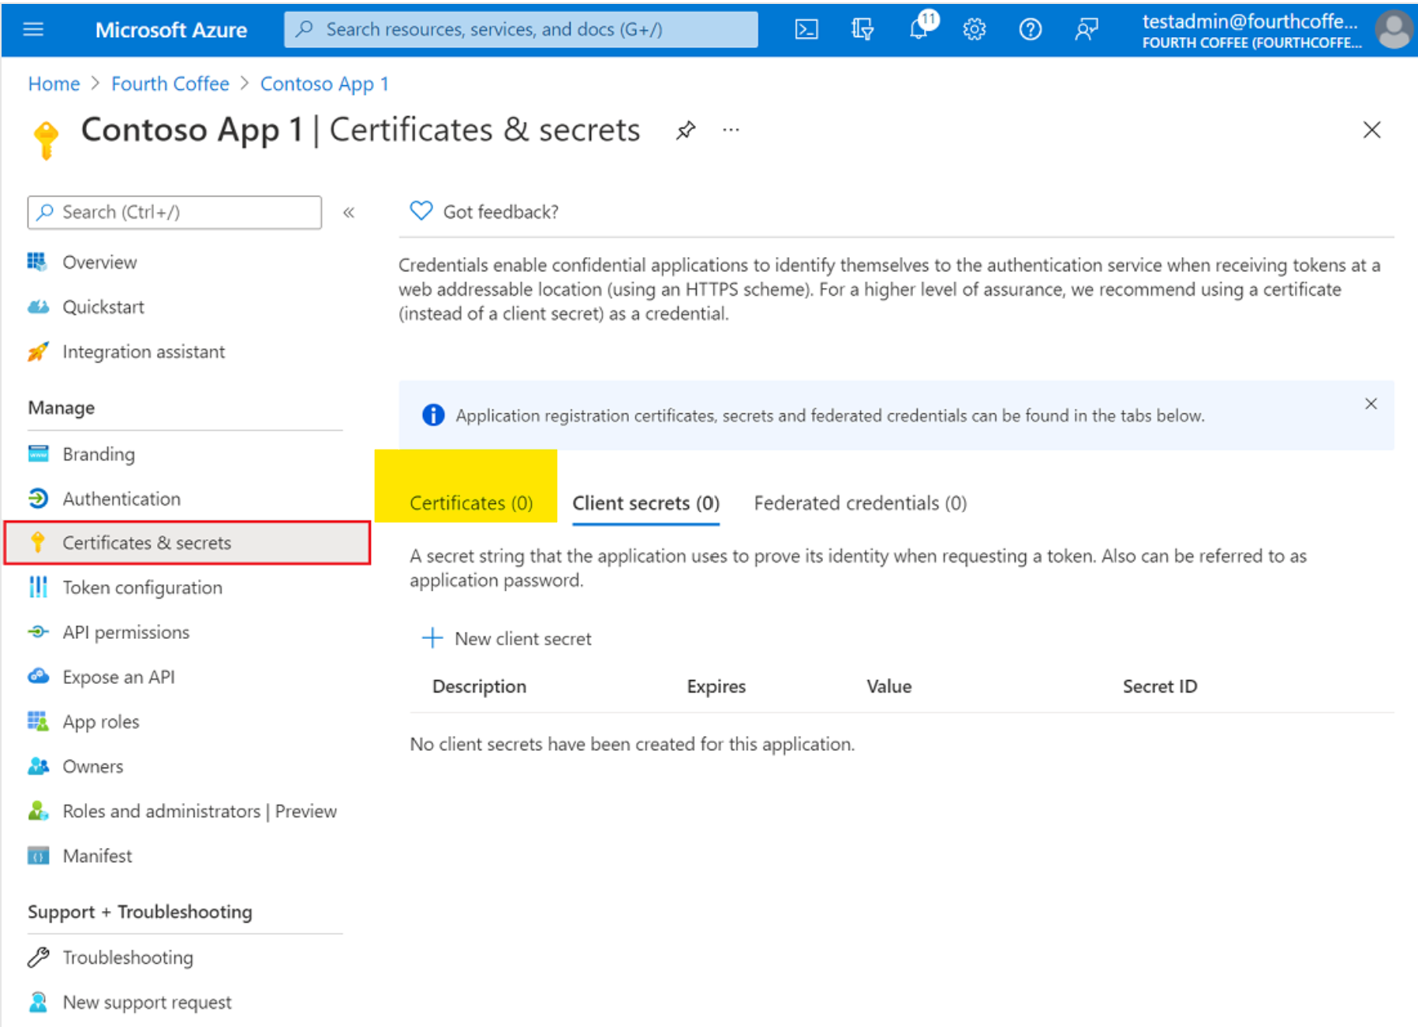1418x1027 pixels.
Task: Open Expose an API
Action: click(118, 677)
